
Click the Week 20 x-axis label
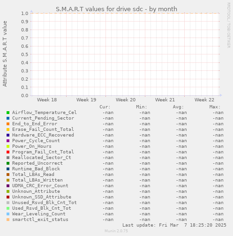(126, 100)
